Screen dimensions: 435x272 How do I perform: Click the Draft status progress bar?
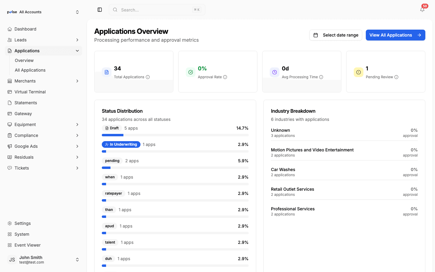(x=175, y=135)
